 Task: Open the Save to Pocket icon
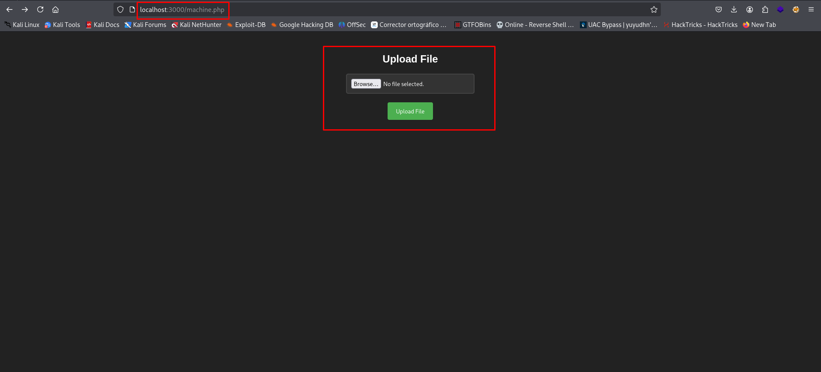pyautogui.click(x=719, y=9)
